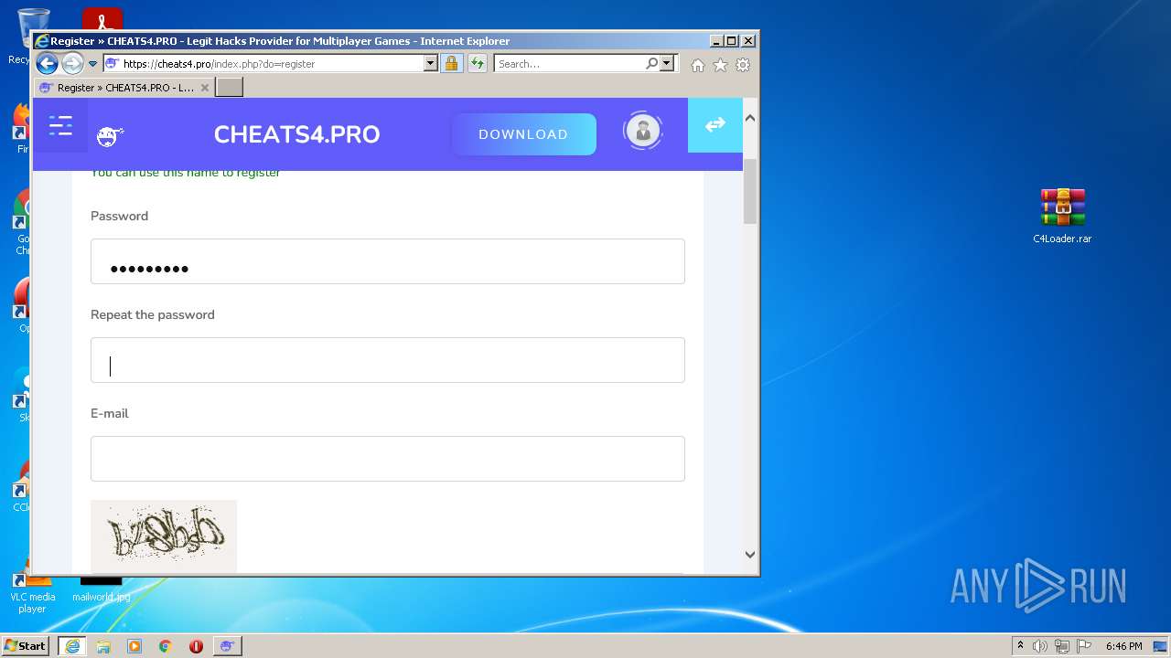Viewport: 1171px width, 658px height.
Task: Open media player taskbar icon
Action: click(134, 646)
